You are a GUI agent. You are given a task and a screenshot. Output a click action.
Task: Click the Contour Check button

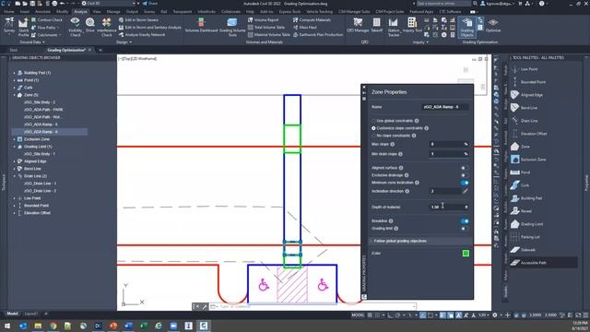[47, 20]
